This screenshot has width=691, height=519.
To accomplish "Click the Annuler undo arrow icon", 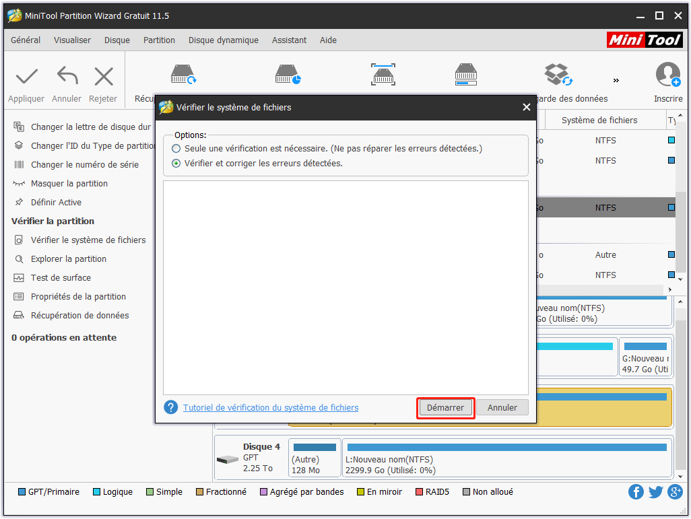I will 67,76.
